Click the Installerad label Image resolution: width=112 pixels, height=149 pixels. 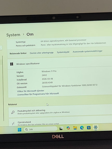pyautogui.click(x=22, y=80)
